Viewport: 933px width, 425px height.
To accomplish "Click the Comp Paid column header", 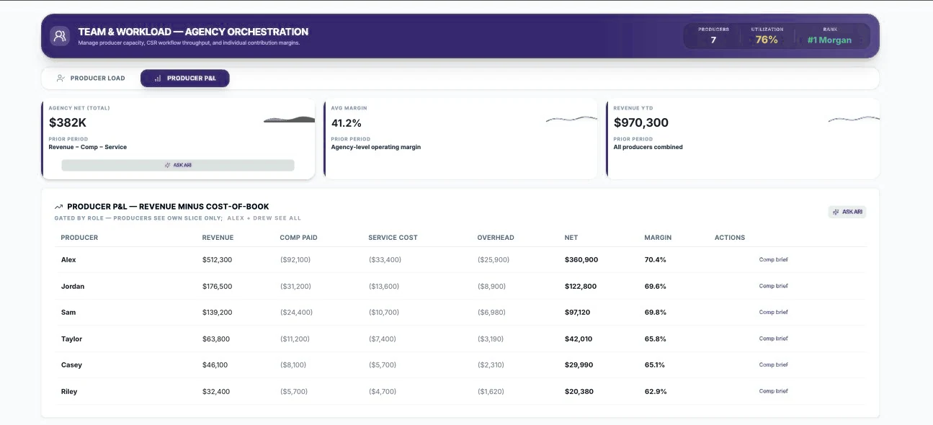I will [x=298, y=238].
